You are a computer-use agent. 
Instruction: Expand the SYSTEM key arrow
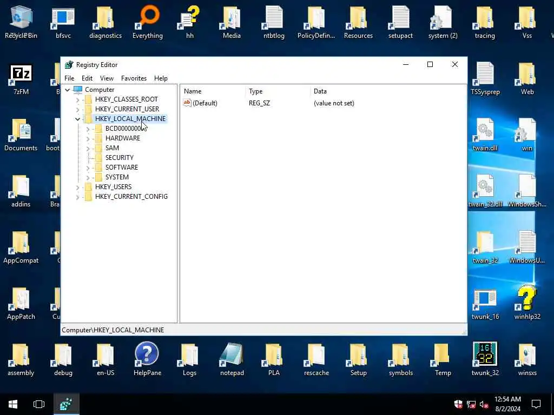88,177
